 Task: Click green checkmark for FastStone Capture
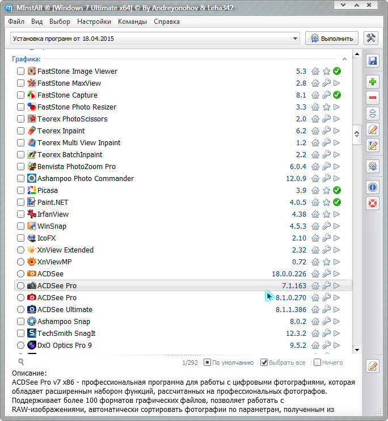coord(337,95)
